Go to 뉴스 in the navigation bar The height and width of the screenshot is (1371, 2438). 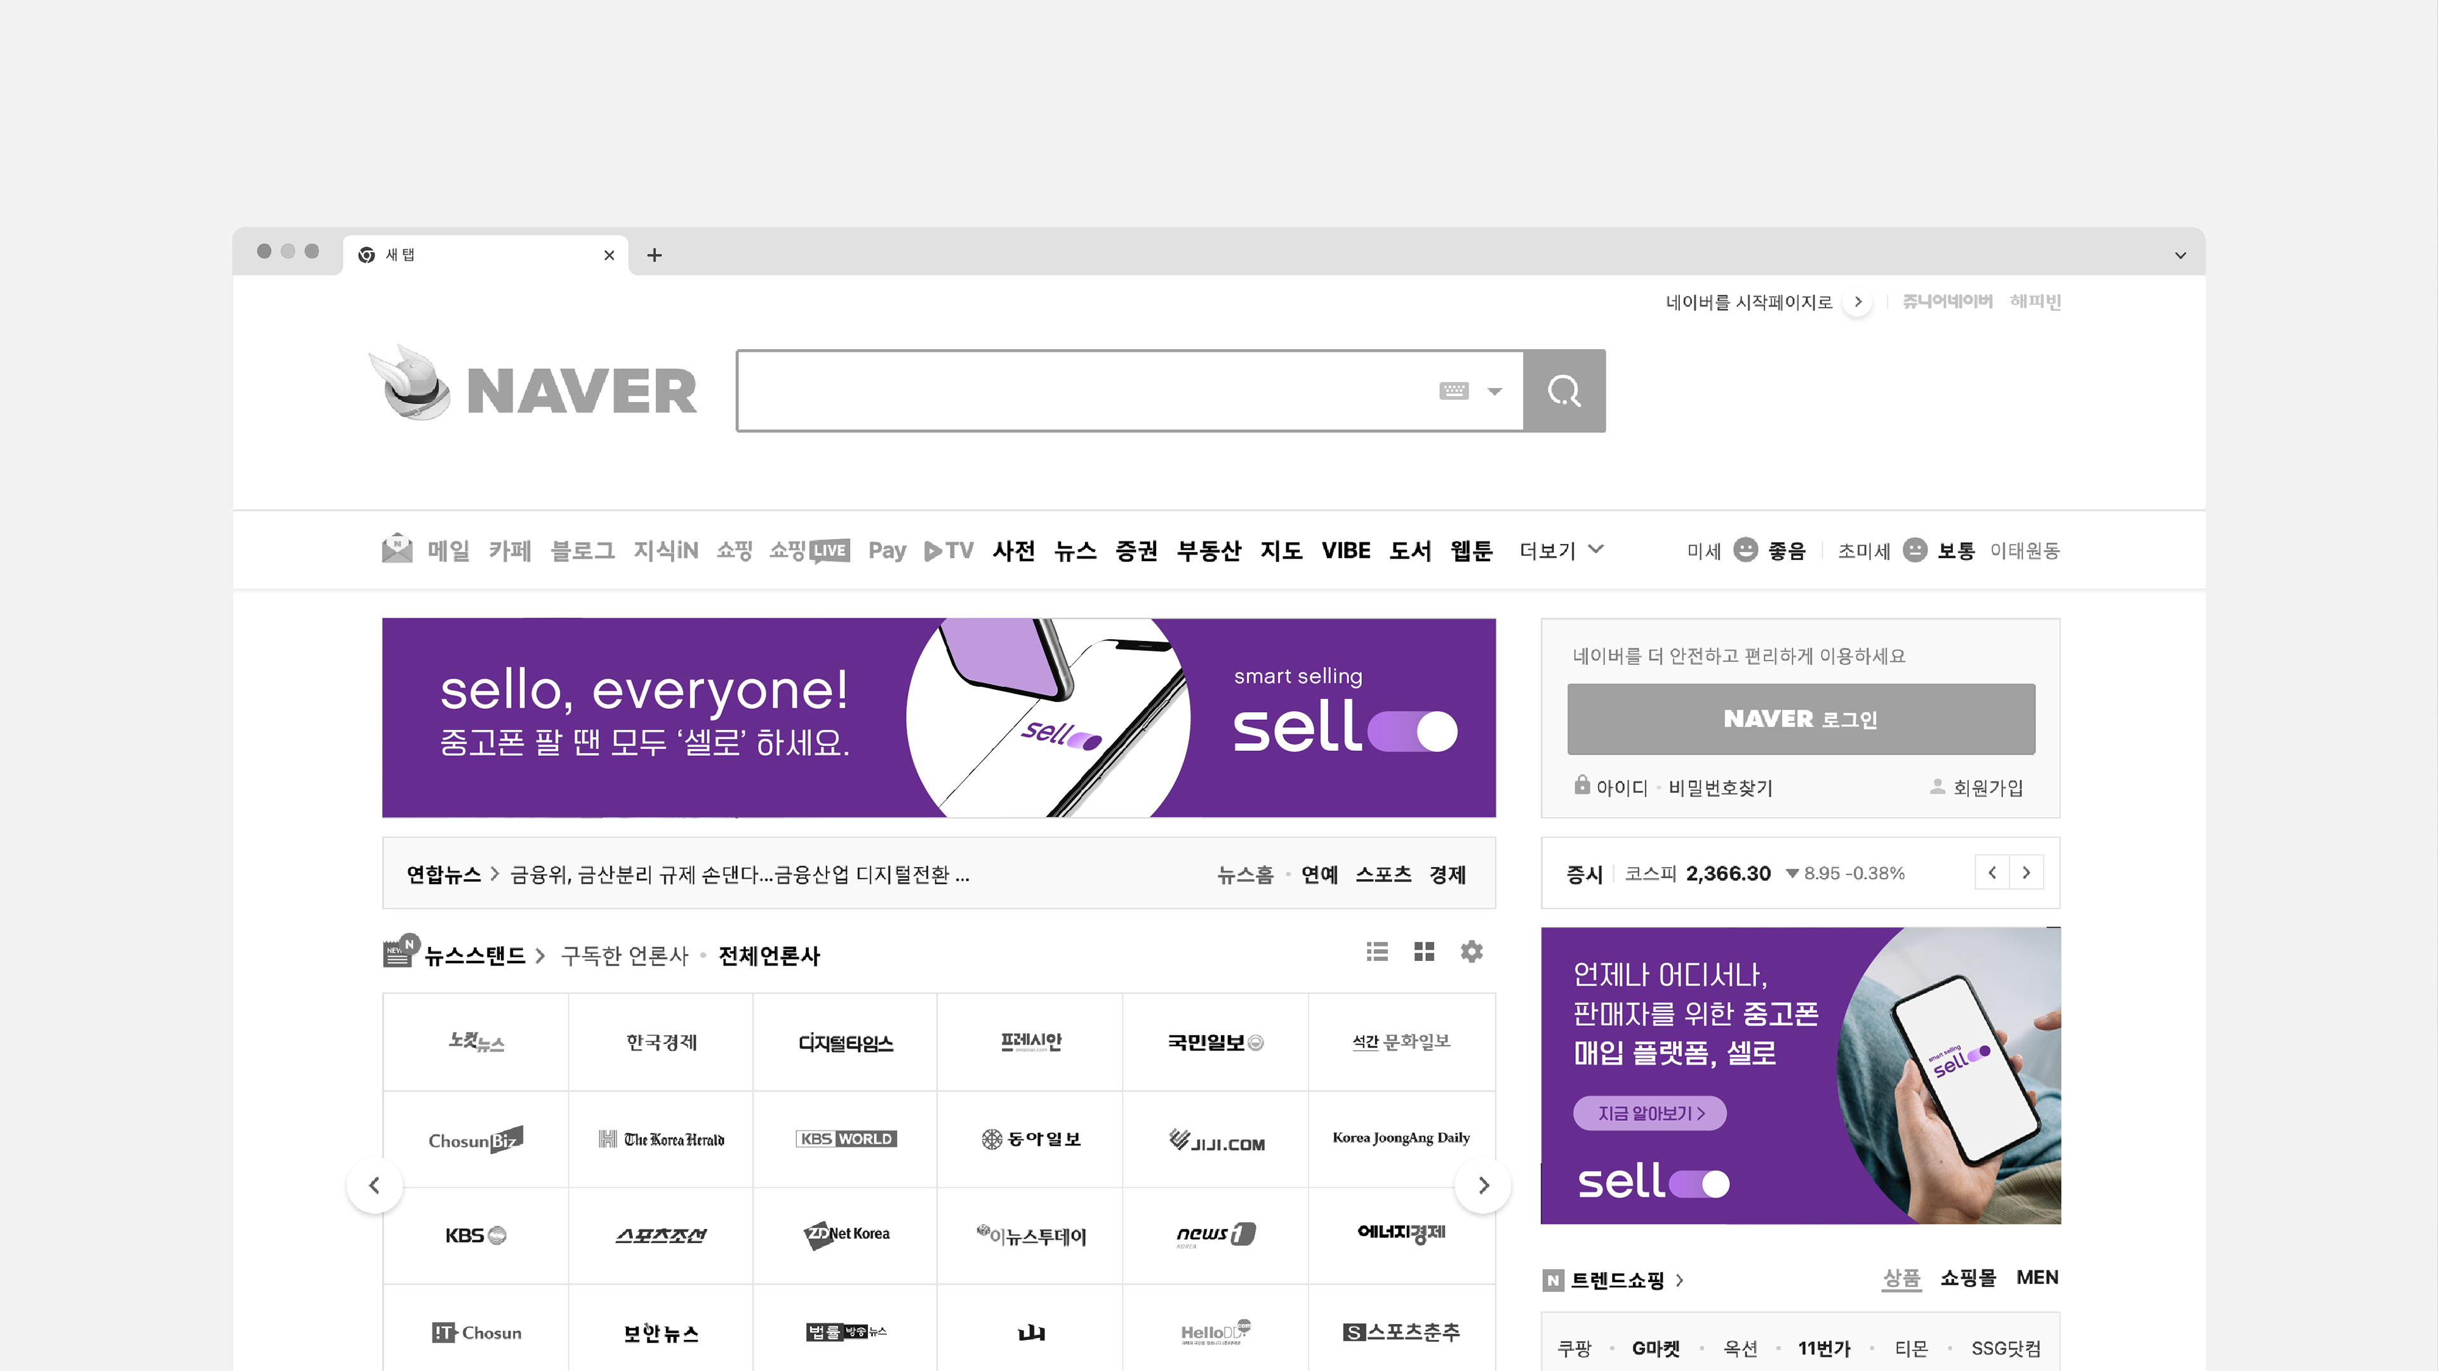pyautogui.click(x=1075, y=551)
